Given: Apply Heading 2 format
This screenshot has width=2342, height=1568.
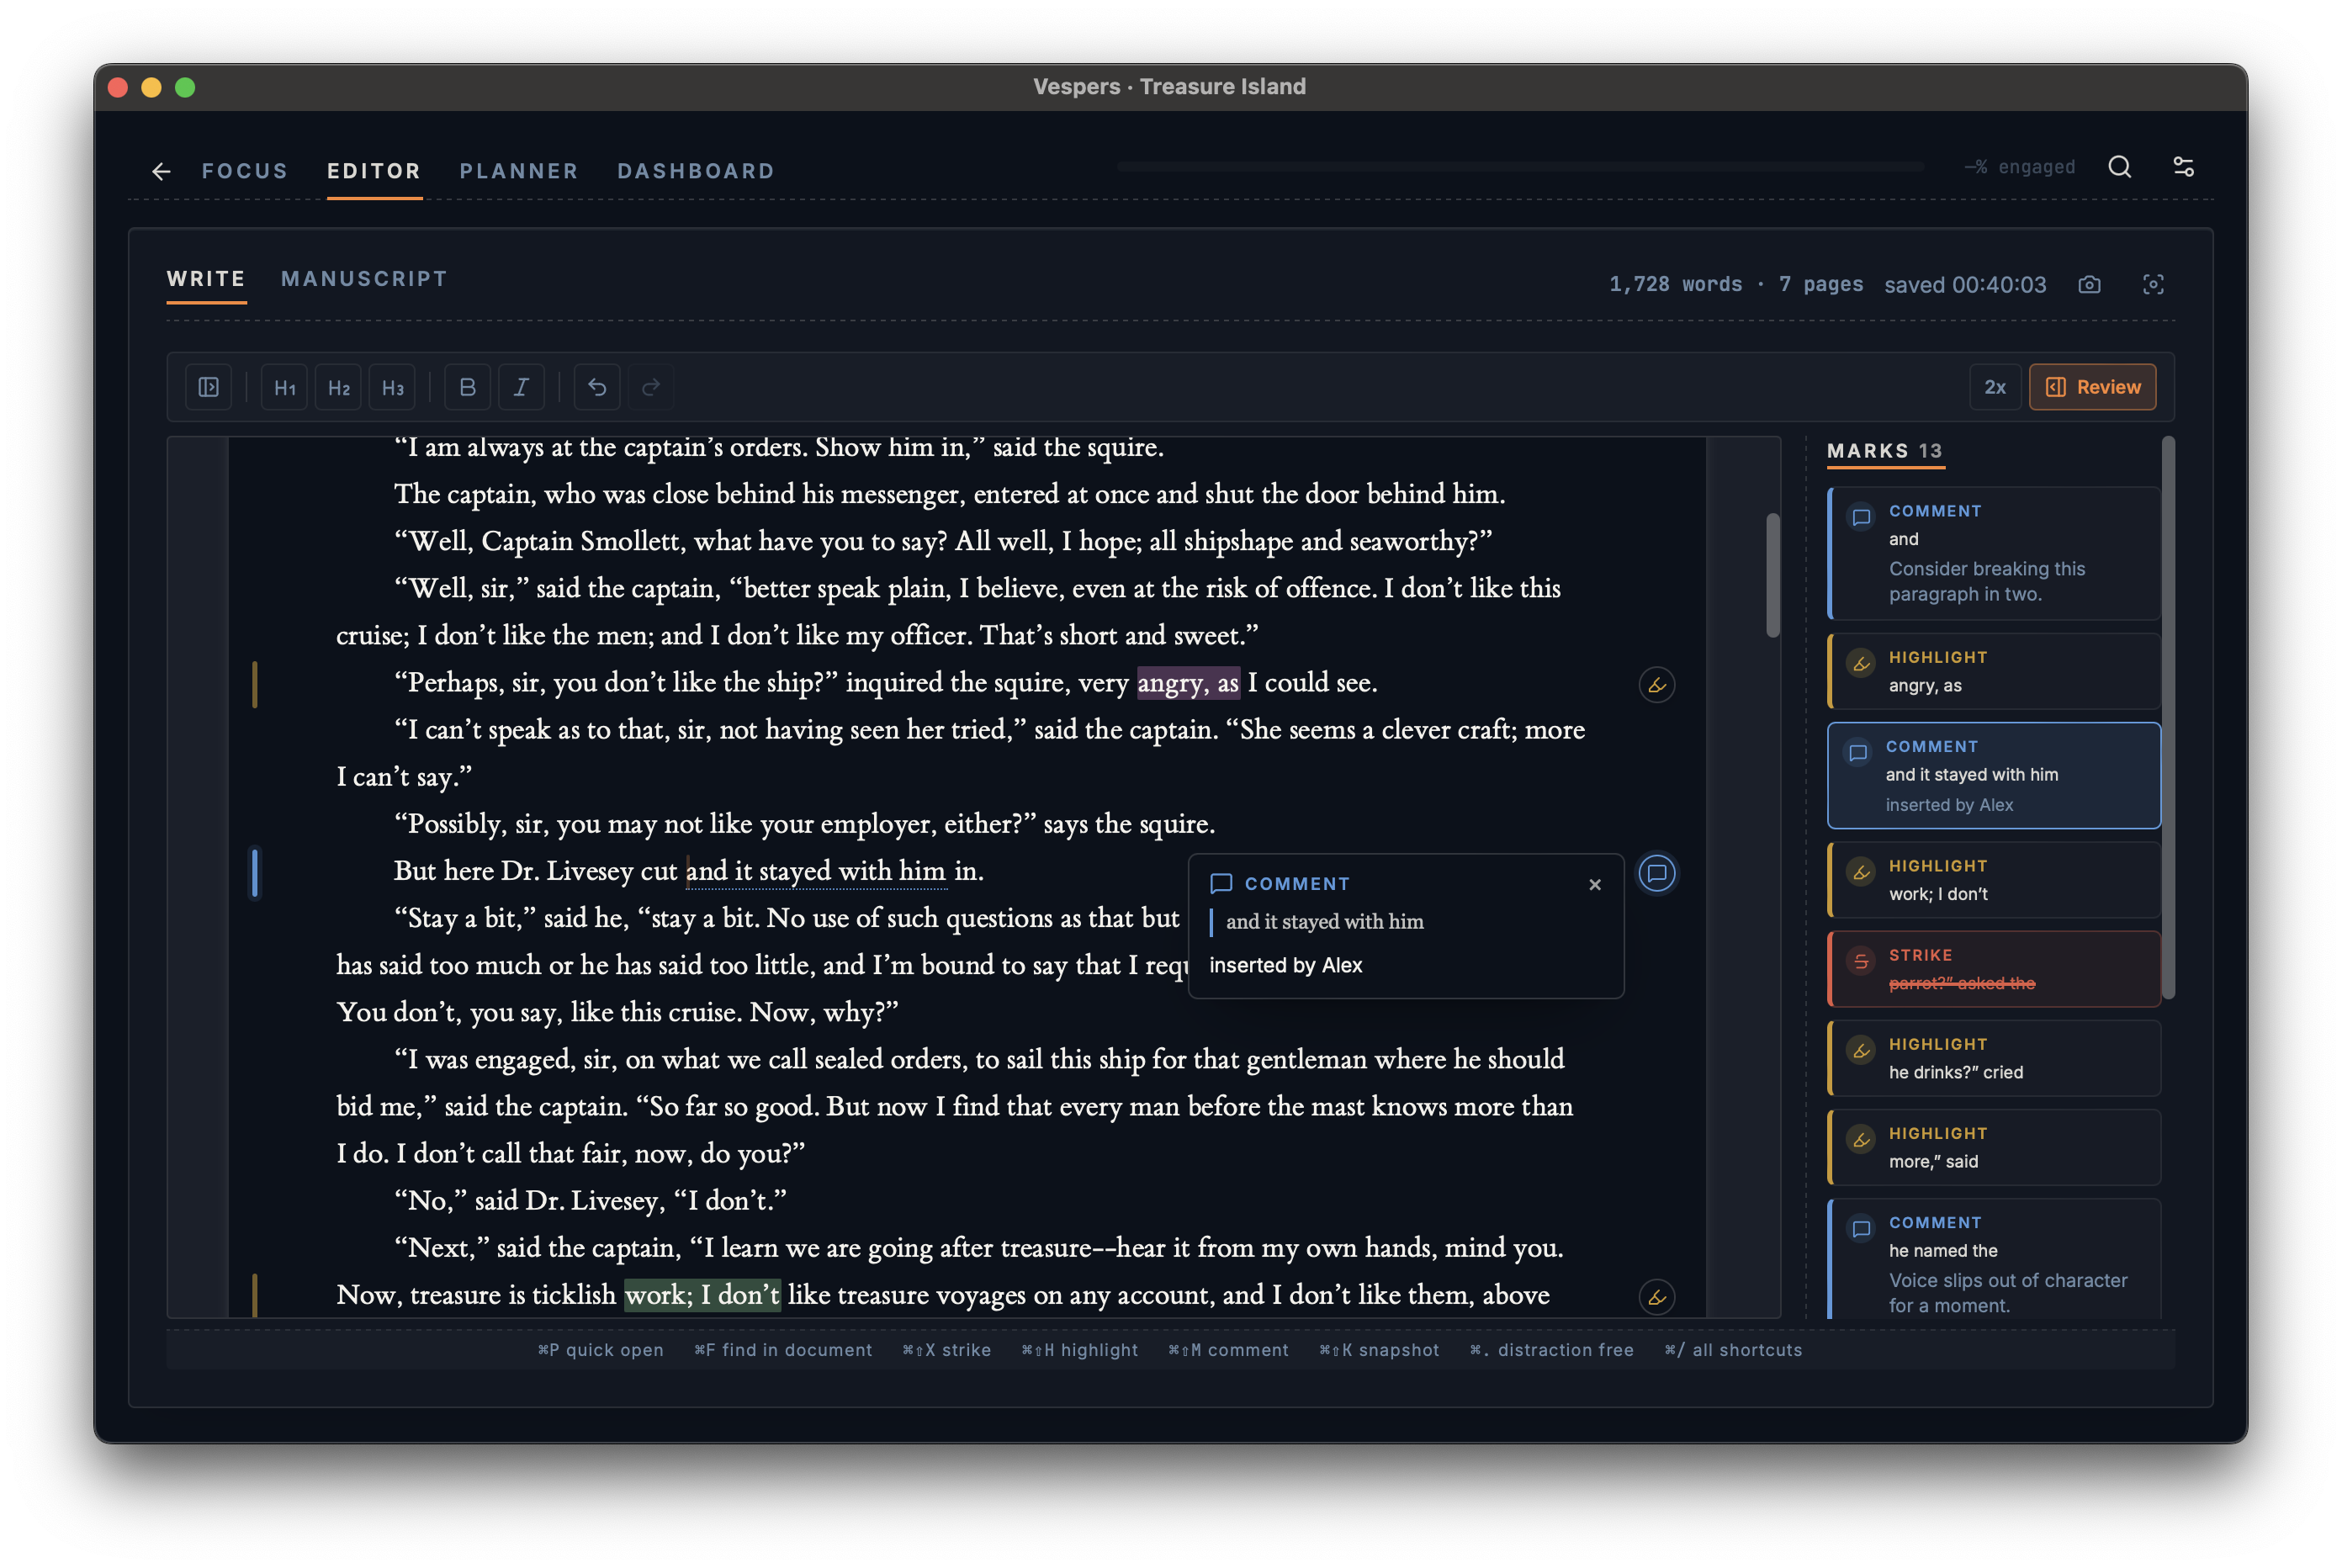Looking at the screenshot, I should click(x=339, y=387).
